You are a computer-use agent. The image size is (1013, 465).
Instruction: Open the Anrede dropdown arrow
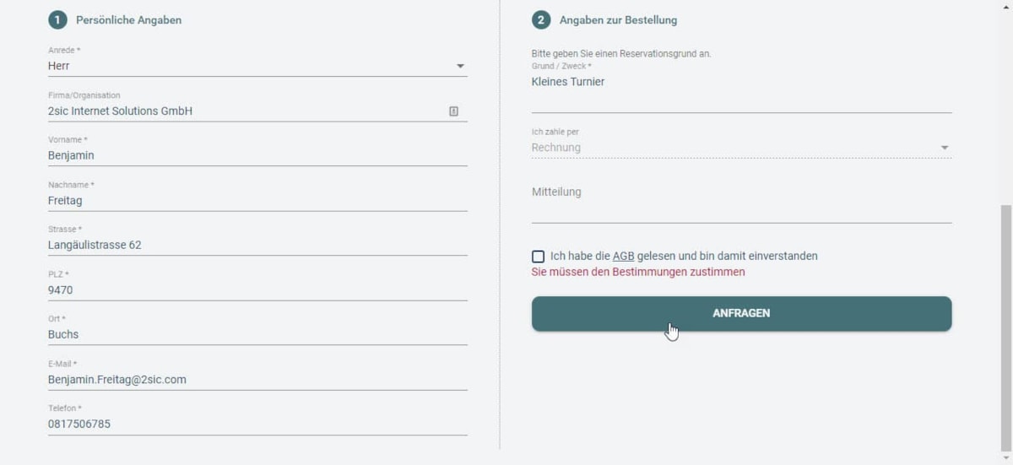point(460,66)
